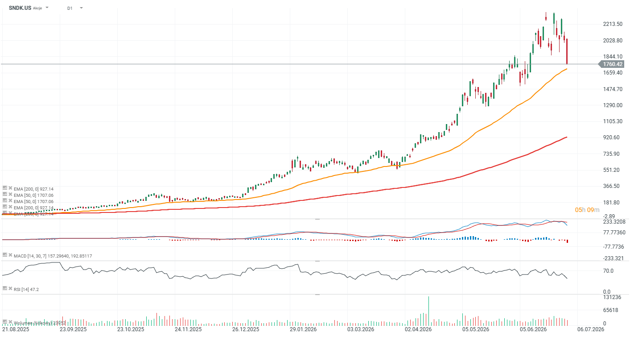Screen dimensions: 630x337
Task: Click the Wolumen (tickowy) 23952 label
Action: (x=40, y=323)
